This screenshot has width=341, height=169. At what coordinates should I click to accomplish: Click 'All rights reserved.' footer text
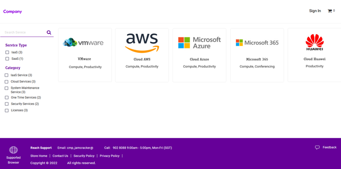coord(81,163)
